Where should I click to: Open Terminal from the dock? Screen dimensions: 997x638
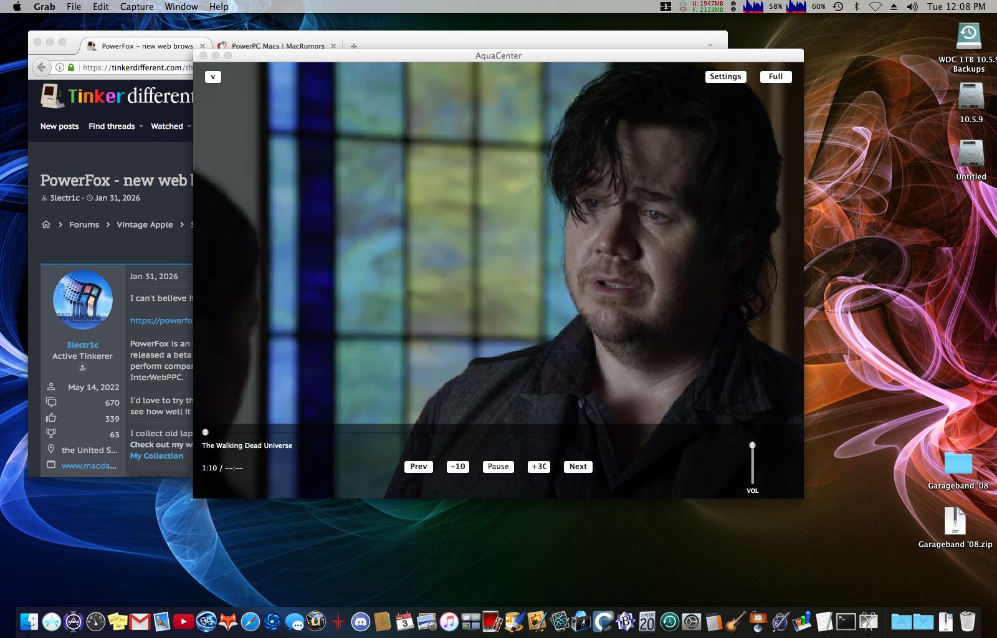pos(846,621)
